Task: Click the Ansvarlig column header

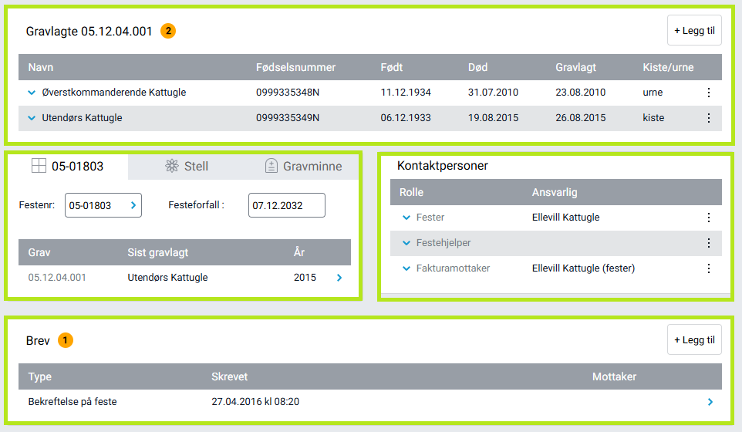Action: tap(555, 192)
